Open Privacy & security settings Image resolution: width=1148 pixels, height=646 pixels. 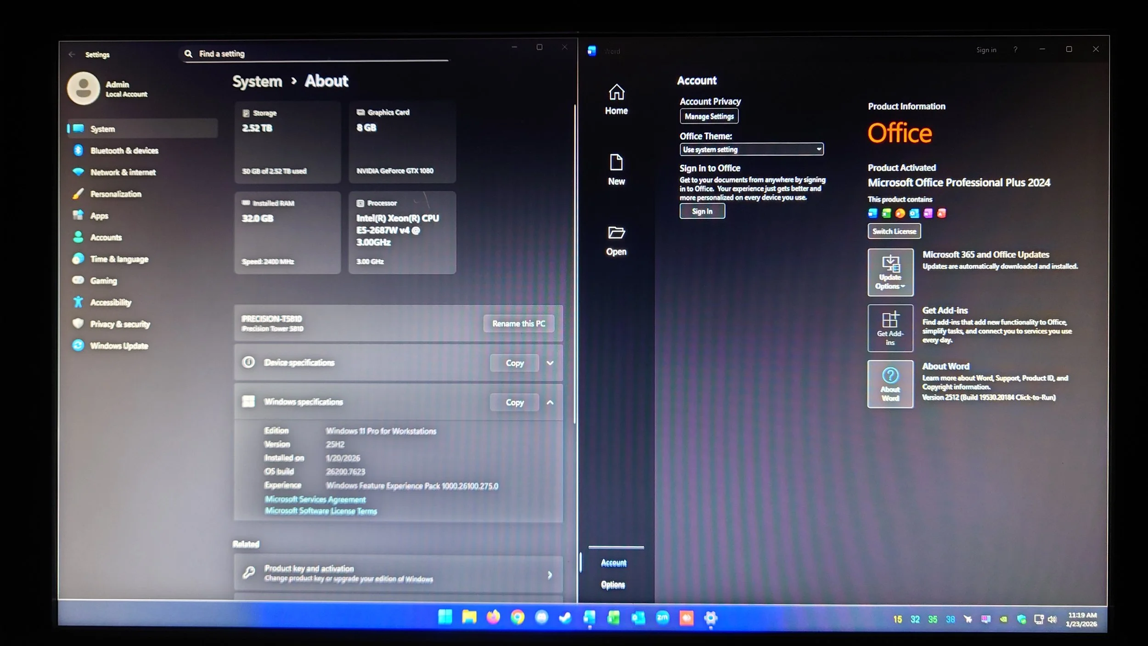pos(120,324)
